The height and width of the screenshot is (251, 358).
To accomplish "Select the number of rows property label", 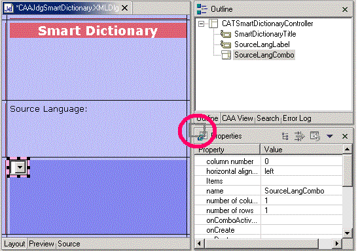I will (x=230, y=210).
